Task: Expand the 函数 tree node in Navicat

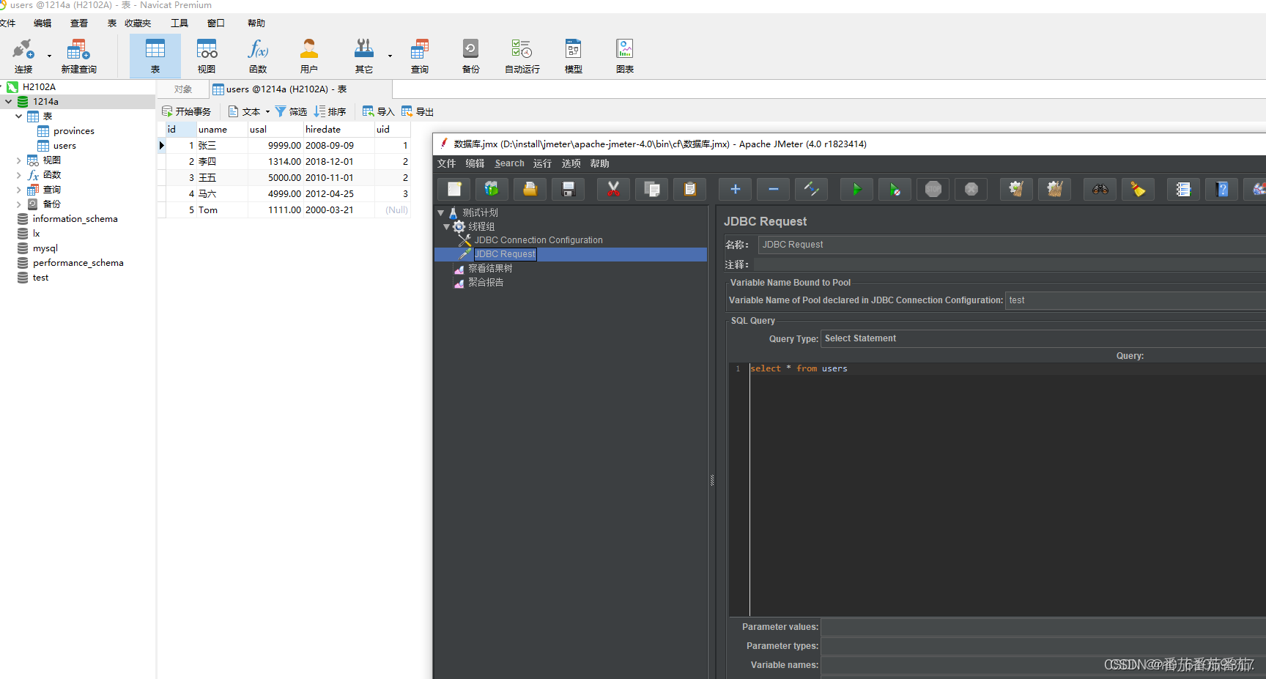Action: point(19,175)
